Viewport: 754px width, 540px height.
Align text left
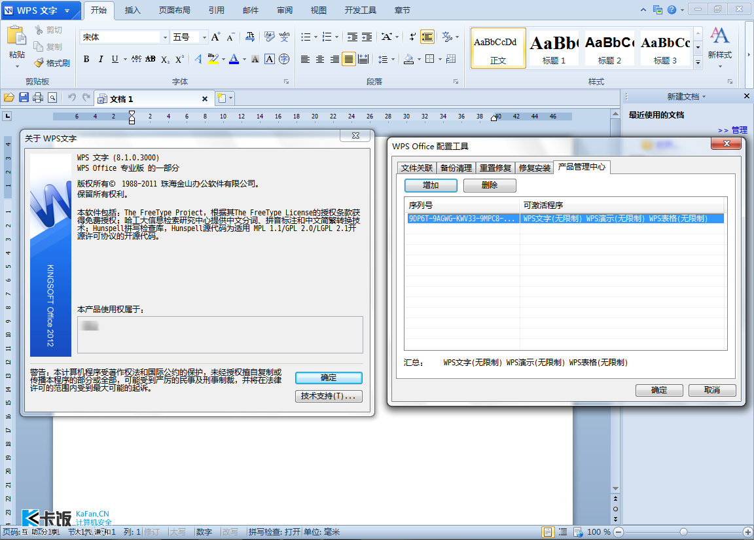(305, 59)
